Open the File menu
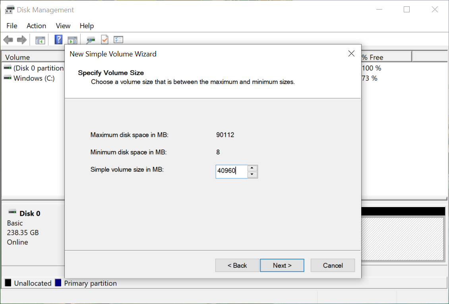Screen dimensions: 449x304 (x=12, y=26)
